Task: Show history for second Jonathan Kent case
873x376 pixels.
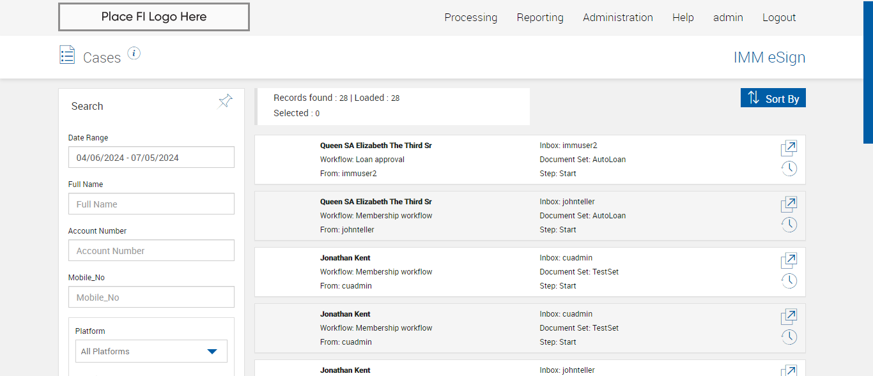Action: [789, 337]
